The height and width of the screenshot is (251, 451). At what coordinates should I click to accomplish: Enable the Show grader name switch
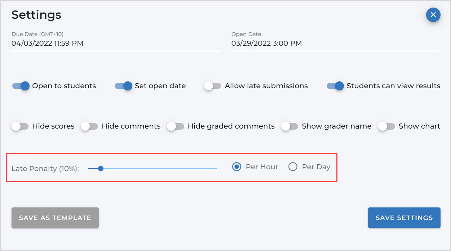(x=289, y=126)
